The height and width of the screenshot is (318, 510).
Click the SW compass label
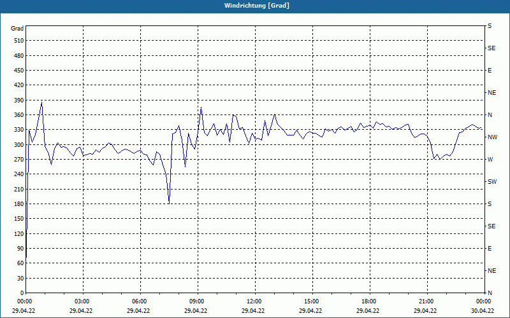[x=492, y=182]
